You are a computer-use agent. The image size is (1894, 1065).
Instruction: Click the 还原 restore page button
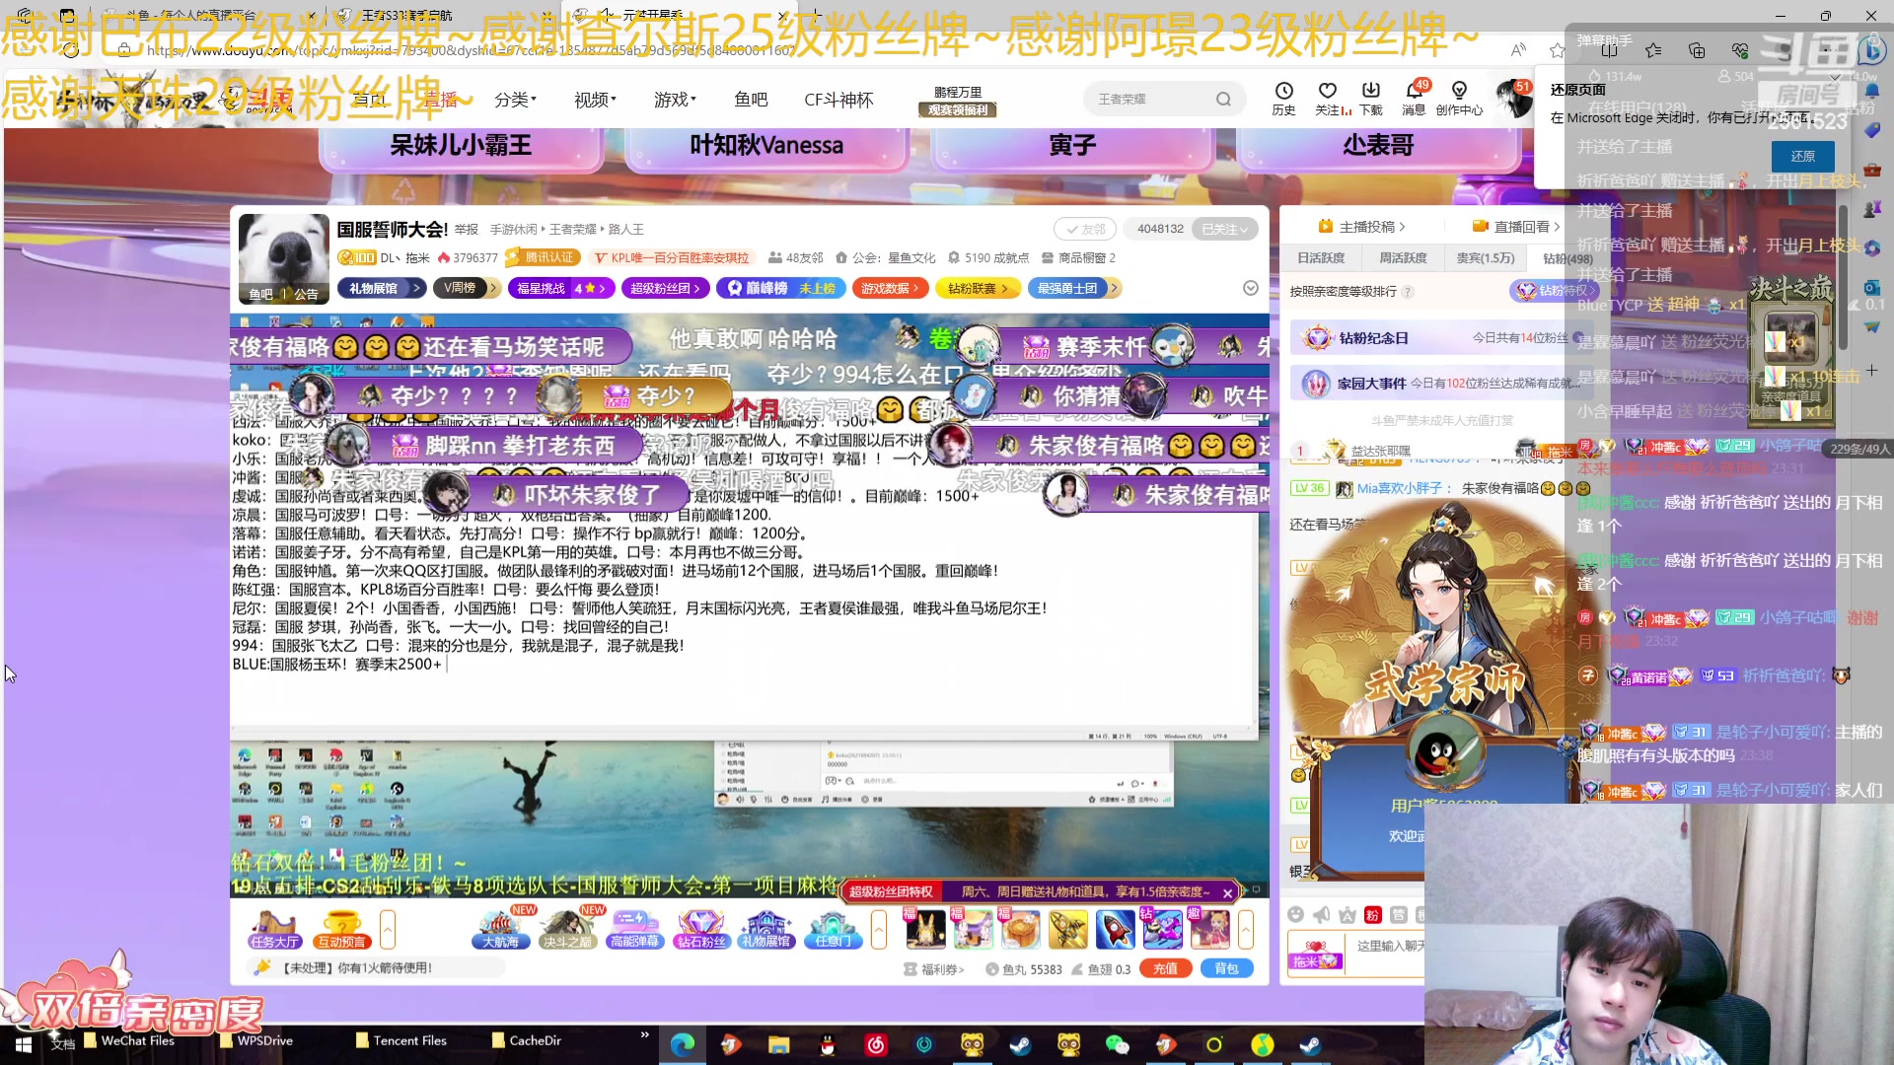[1803, 156]
